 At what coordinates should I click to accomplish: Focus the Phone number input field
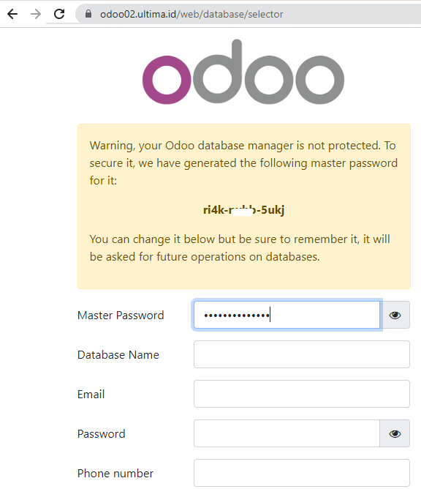click(x=302, y=473)
